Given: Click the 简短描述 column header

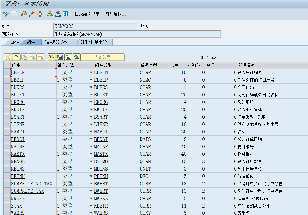Looking at the screenshot, I should (273, 65).
